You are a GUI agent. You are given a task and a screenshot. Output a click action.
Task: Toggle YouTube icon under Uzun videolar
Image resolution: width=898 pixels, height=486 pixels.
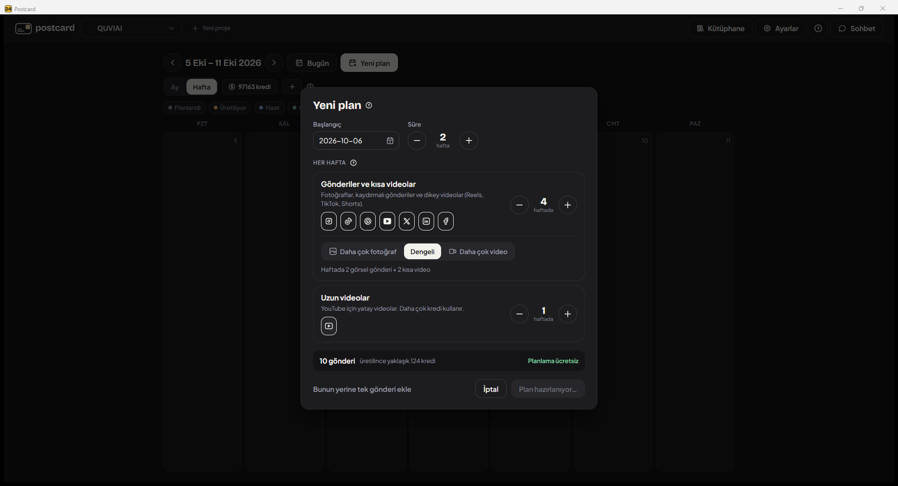tap(329, 326)
